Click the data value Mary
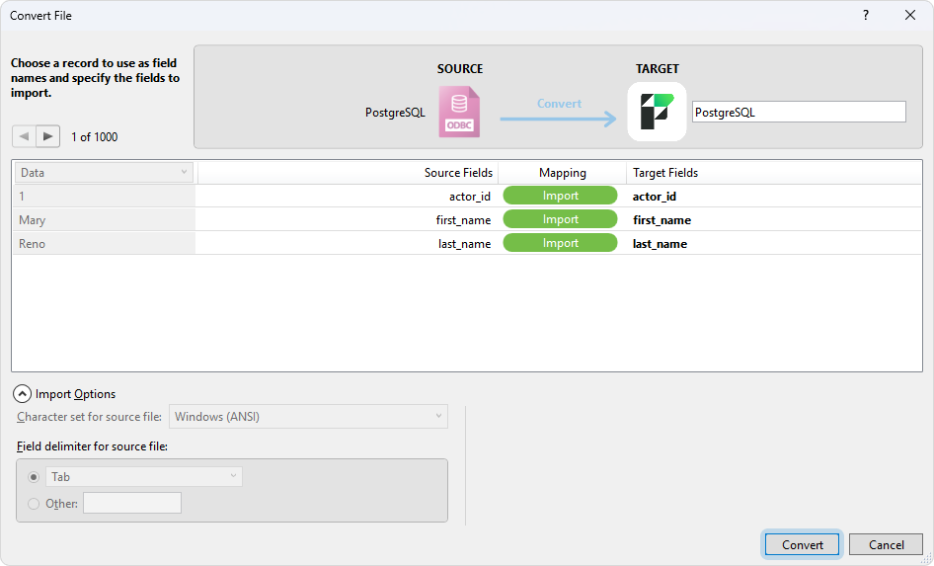934x566 pixels. [33, 220]
